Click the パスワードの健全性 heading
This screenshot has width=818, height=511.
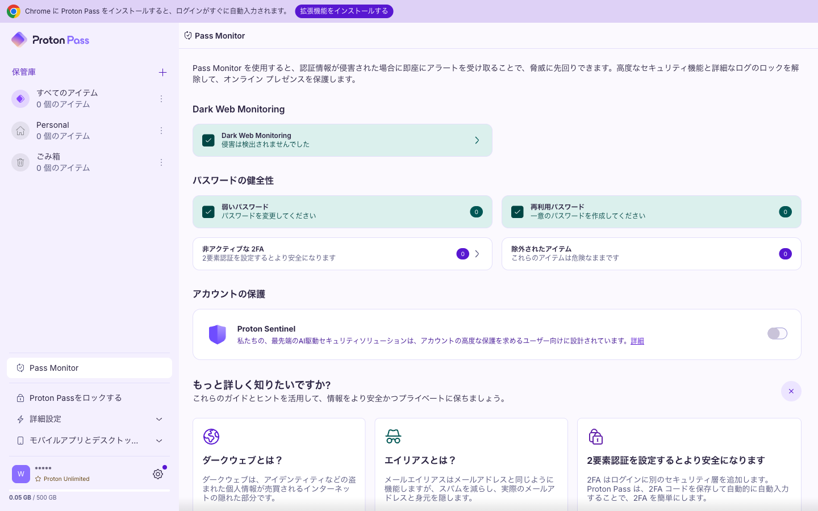point(233,181)
